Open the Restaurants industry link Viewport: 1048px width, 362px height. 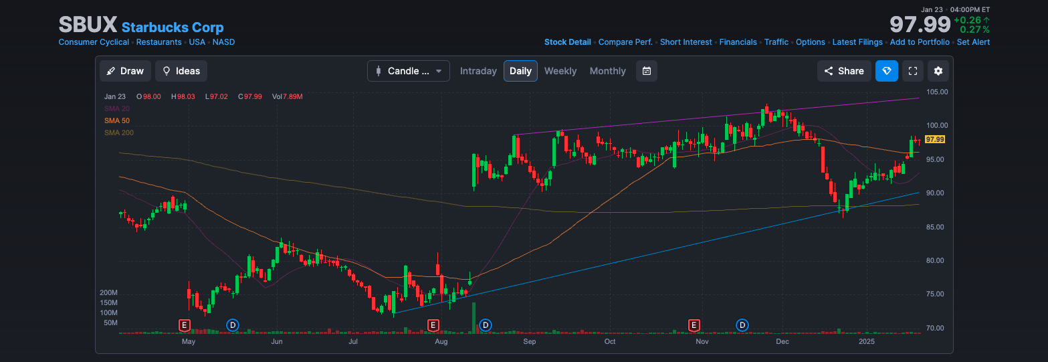[x=159, y=42]
